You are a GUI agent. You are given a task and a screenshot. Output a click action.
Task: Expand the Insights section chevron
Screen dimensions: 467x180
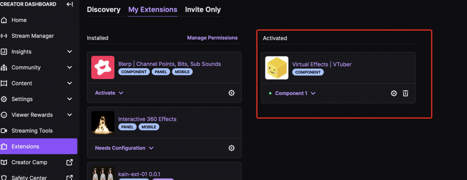click(x=70, y=52)
